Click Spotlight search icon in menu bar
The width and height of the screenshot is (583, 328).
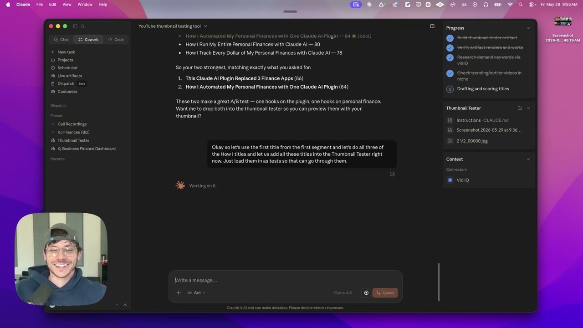[521, 5]
